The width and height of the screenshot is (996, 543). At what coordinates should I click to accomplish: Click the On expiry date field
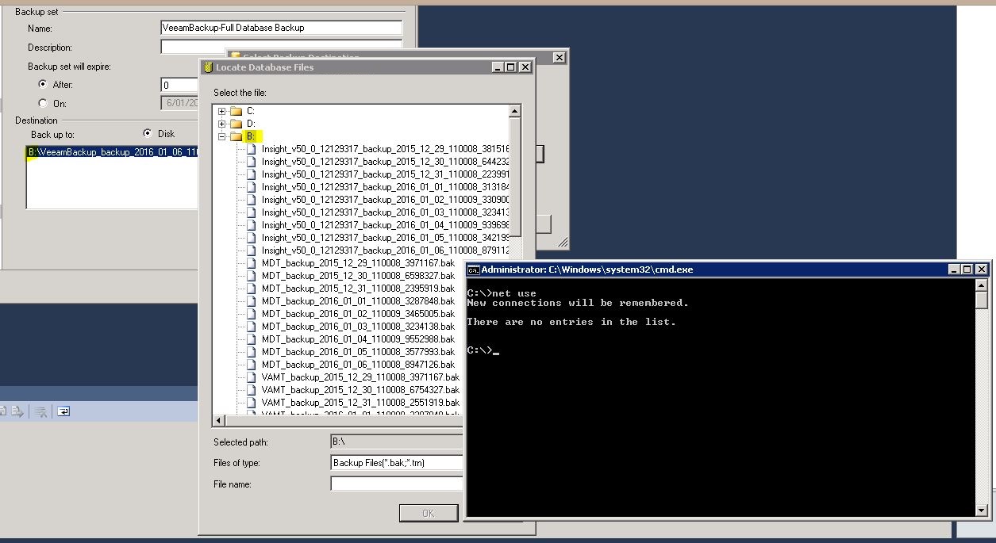[179, 103]
